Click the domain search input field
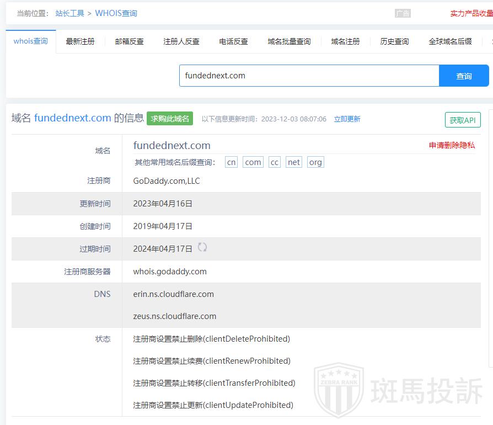 [309, 76]
